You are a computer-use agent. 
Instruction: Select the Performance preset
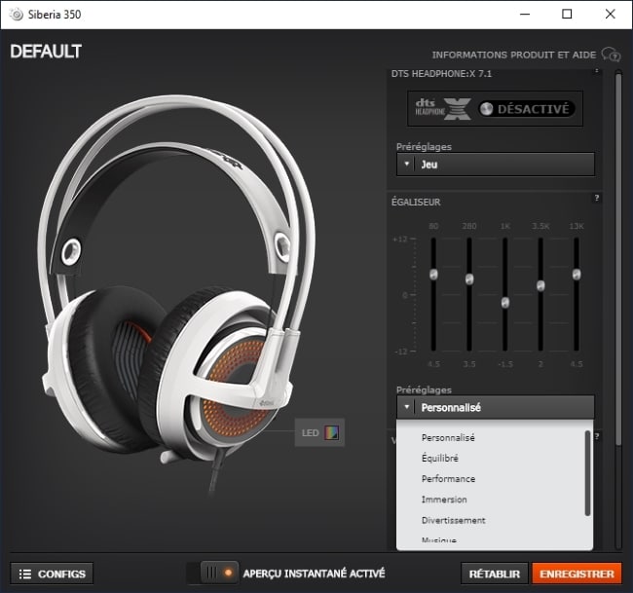pos(448,479)
